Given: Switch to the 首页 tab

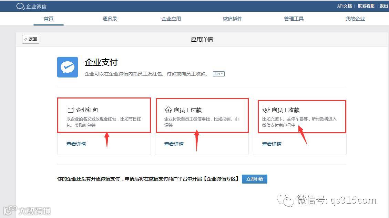Looking at the screenshot, I should tap(49, 19).
